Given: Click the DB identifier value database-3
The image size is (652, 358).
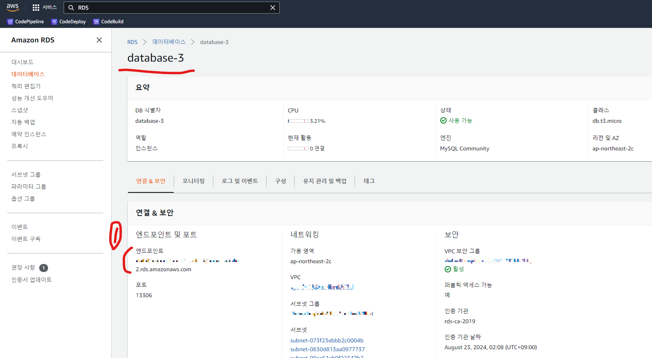Looking at the screenshot, I should pyautogui.click(x=150, y=121).
